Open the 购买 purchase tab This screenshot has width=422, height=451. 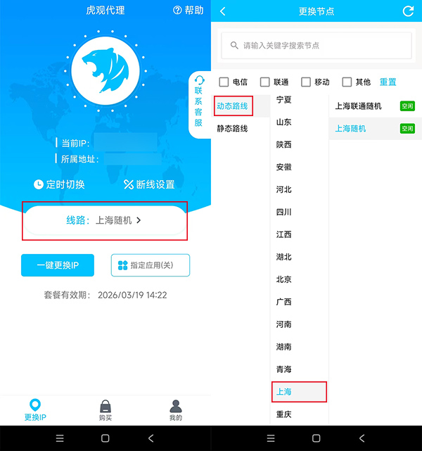[x=105, y=410]
